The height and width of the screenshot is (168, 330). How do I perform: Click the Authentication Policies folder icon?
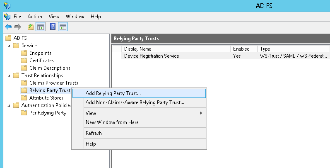[16, 105]
